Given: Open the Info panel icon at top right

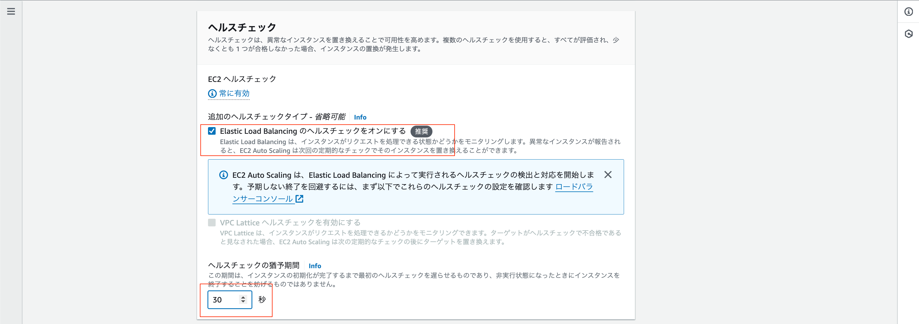Looking at the screenshot, I should click(x=909, y=12).
